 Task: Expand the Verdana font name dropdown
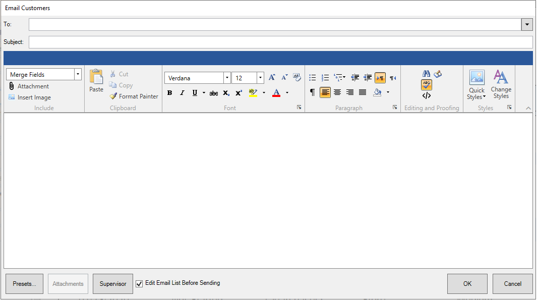[227, 78]
